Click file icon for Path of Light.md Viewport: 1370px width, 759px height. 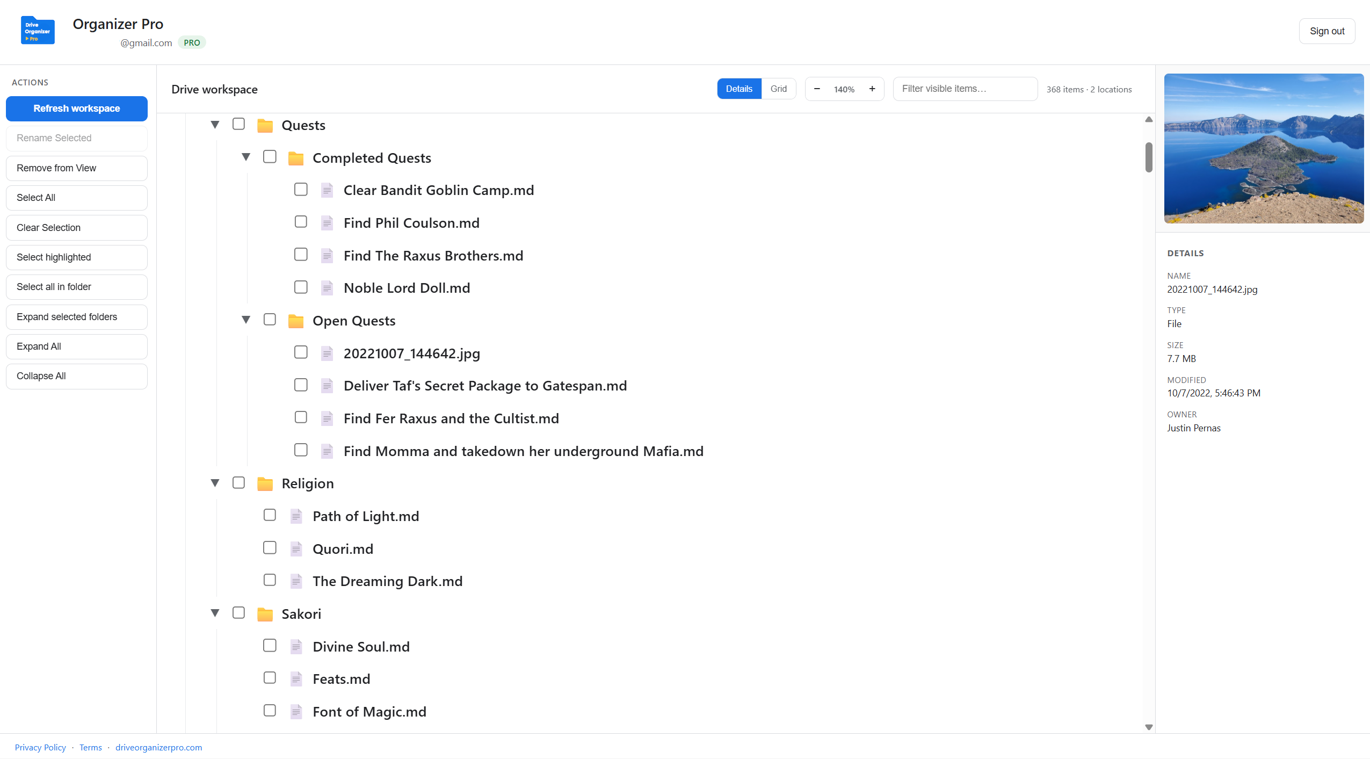296,516
